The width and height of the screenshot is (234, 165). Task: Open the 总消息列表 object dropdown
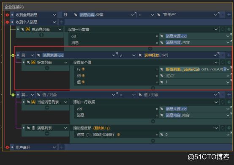point(60,30)
